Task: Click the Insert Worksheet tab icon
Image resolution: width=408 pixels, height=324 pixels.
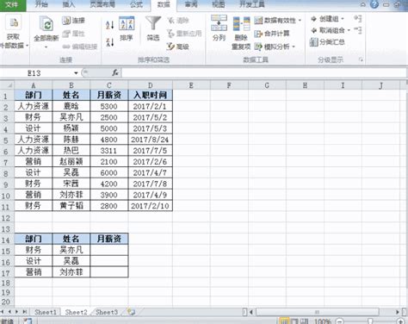Action: pyautogui.click(x=132, y=312)
